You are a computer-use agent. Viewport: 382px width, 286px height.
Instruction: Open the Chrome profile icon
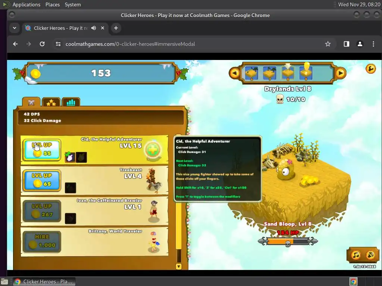pyautogui.click(x=360, y=44)
